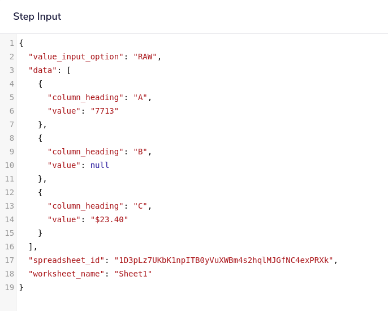This screenshot has height=311, width=388.
Task: Click the "spreadsheet_id" key
Action: (x=66, y=260)
